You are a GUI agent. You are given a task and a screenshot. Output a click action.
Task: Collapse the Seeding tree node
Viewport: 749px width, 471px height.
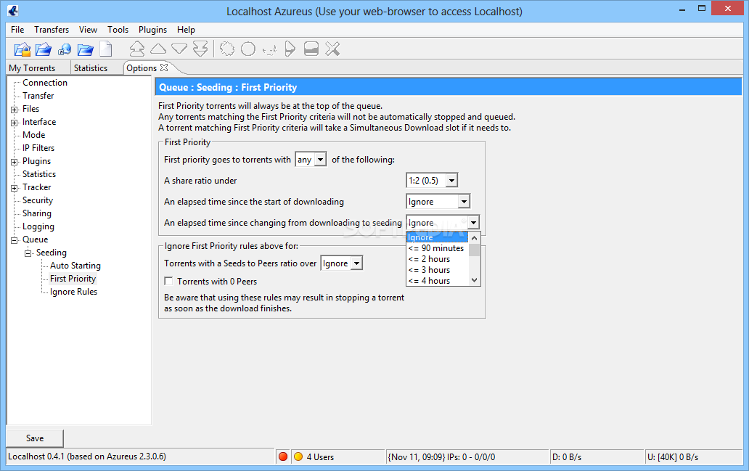(28, 253)
